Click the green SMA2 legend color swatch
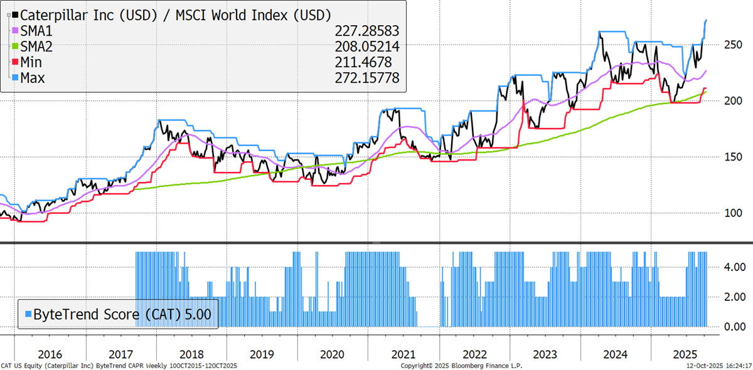 [x=14, y=46]
